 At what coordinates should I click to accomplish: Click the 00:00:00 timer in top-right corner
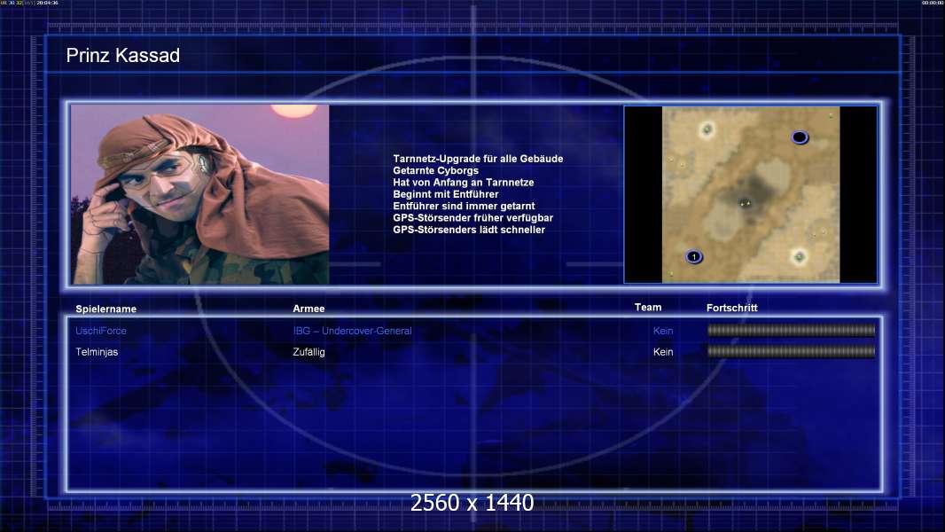(x=932, y=4)
